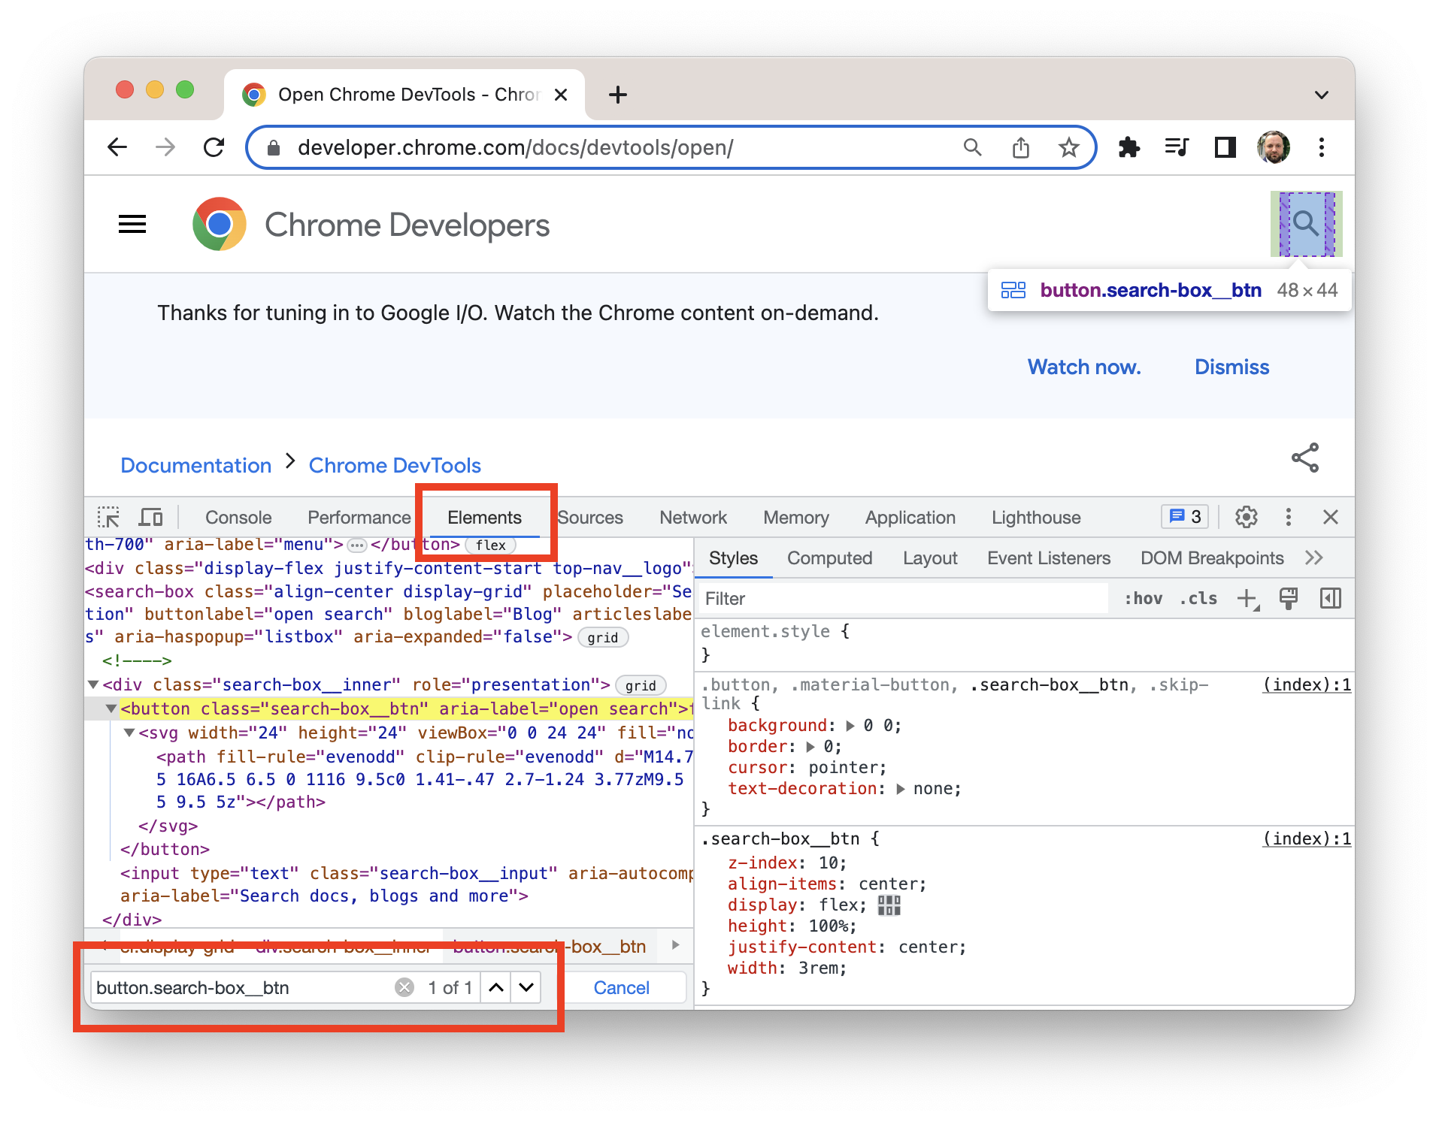
Task: Toggle the :hov element state panel
Action: (x=1143, y=598)
